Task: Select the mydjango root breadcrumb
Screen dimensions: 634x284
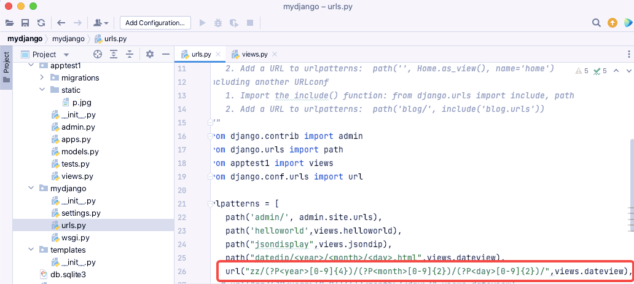Action: (25, 39)
